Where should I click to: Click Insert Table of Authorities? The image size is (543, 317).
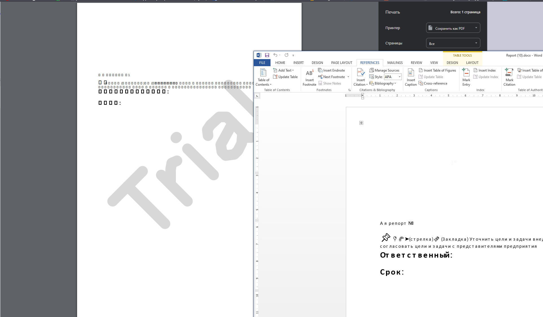[530, 70]
